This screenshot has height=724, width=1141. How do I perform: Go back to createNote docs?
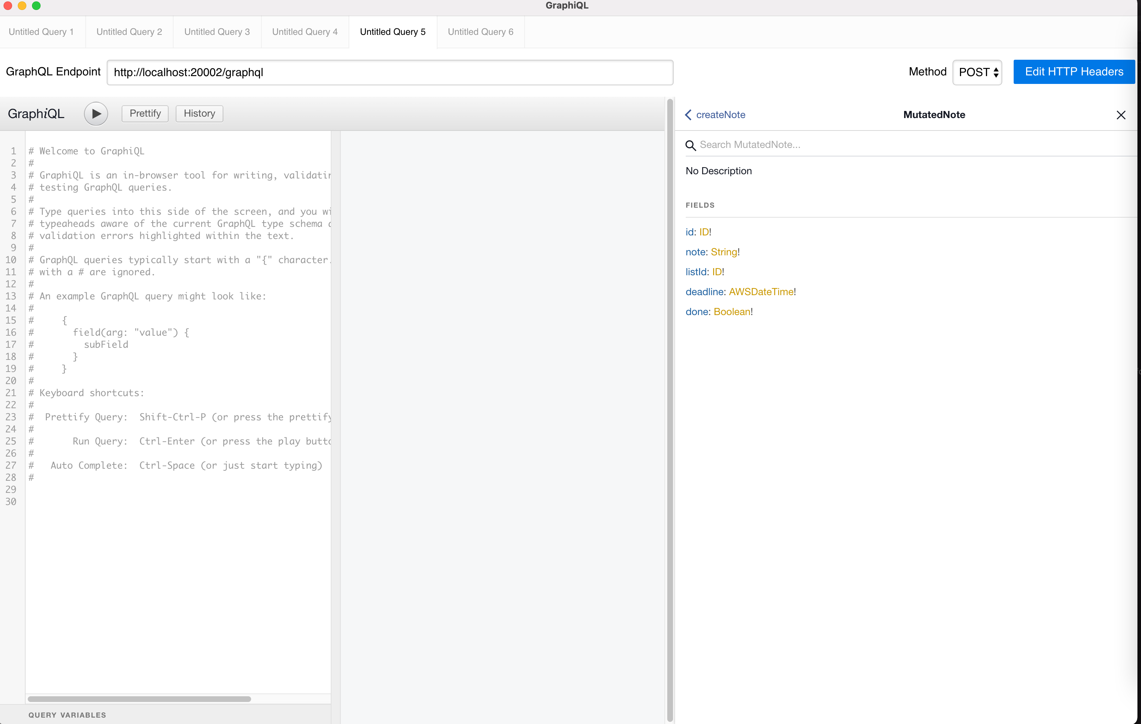click(x=715, y=115)
